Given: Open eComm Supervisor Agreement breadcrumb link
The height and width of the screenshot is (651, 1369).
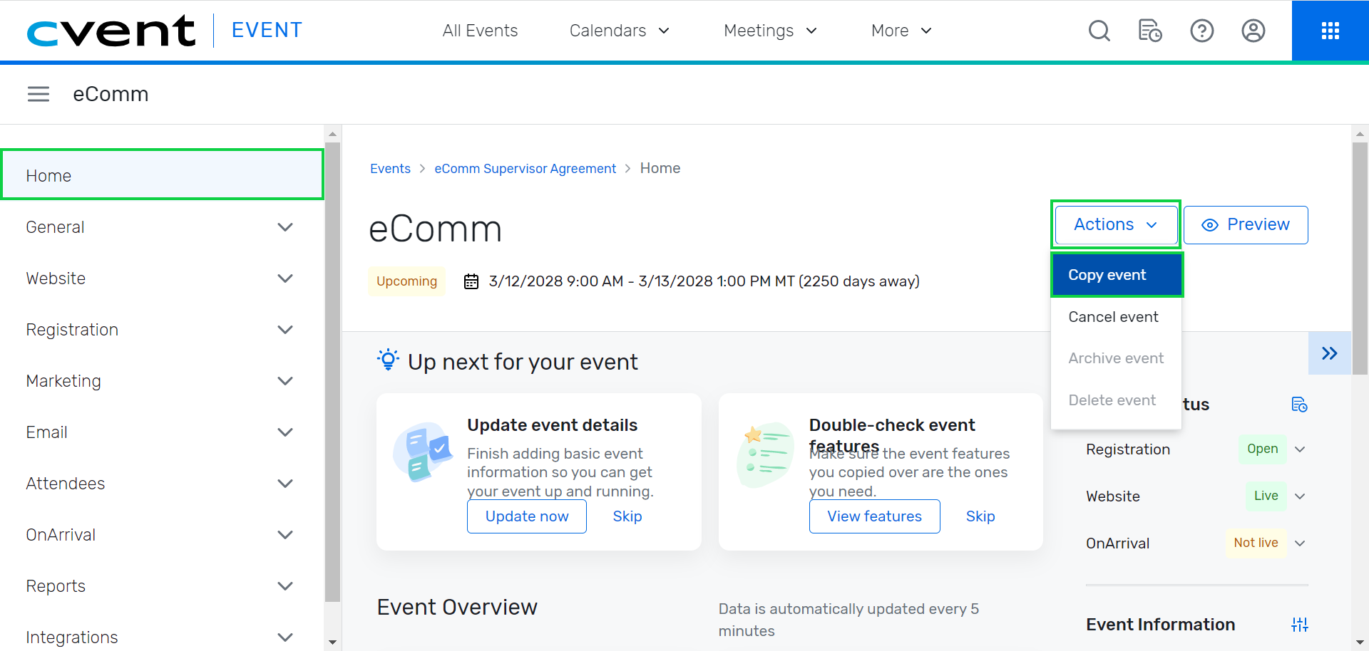Looking at the screenshot, I should [525, 169].
